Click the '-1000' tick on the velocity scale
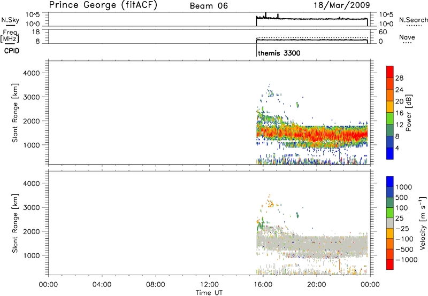Viewport: 428px width, 296px height. click(407, 260)
